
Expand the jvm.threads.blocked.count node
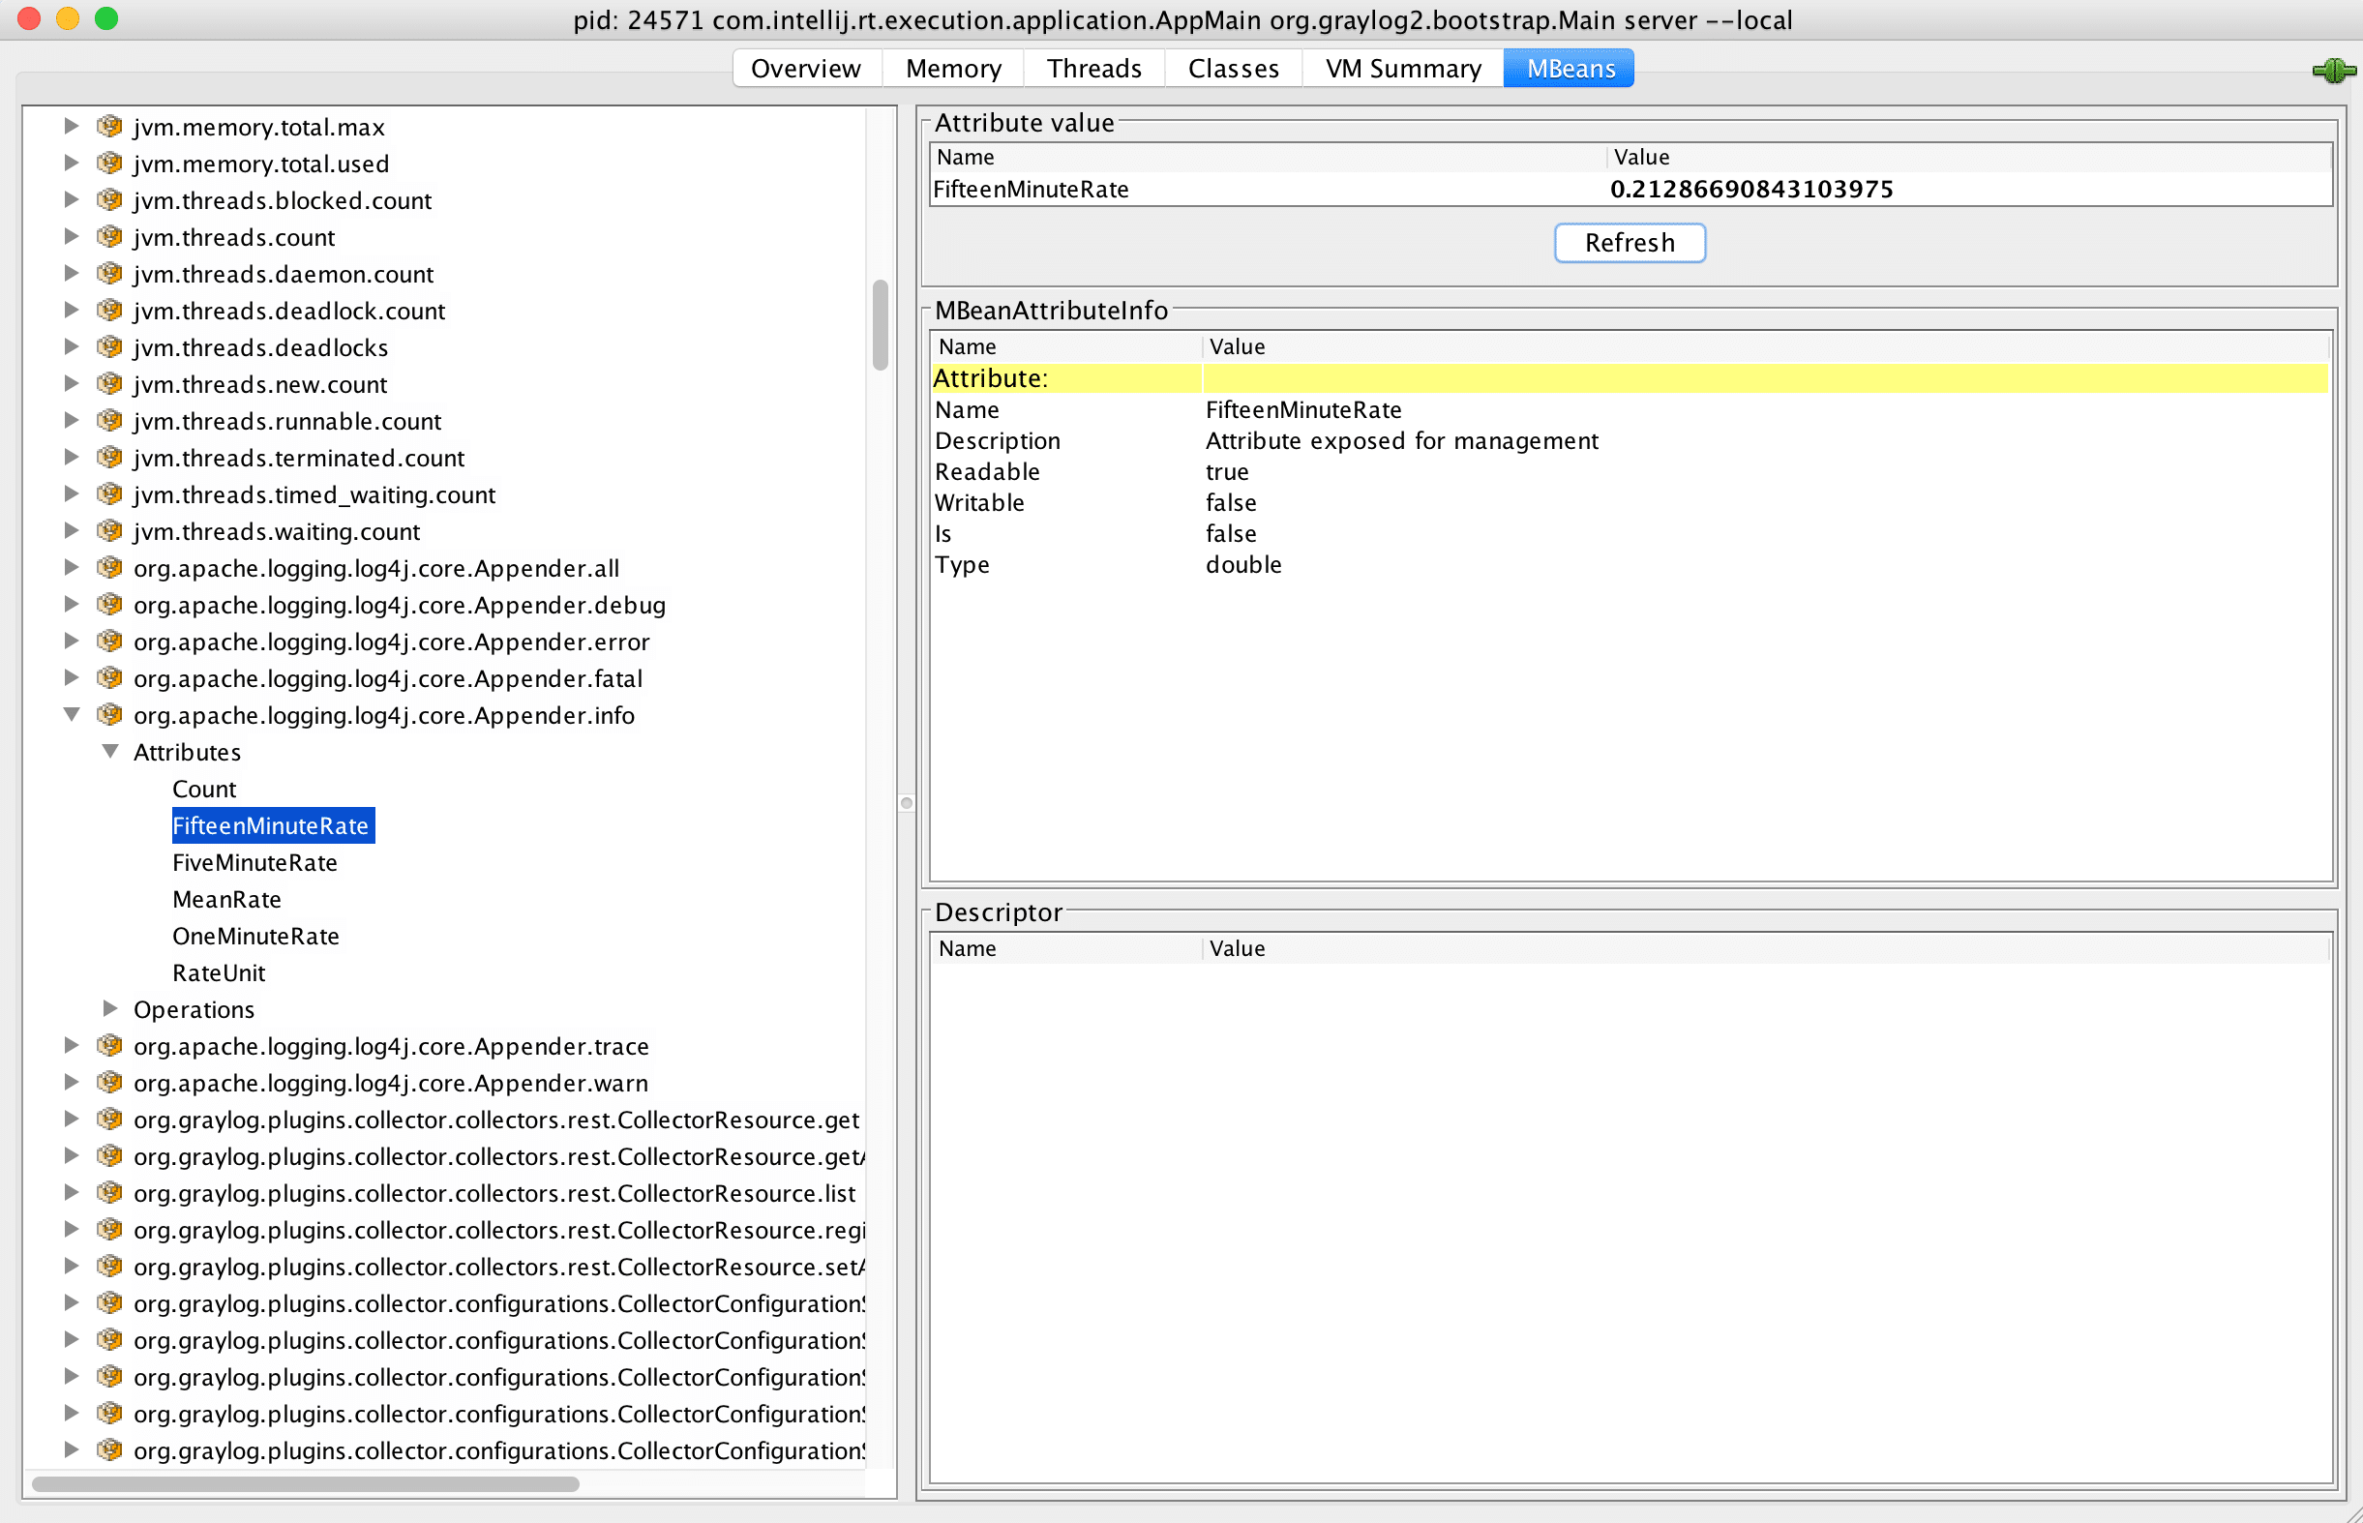pos(72,199)
